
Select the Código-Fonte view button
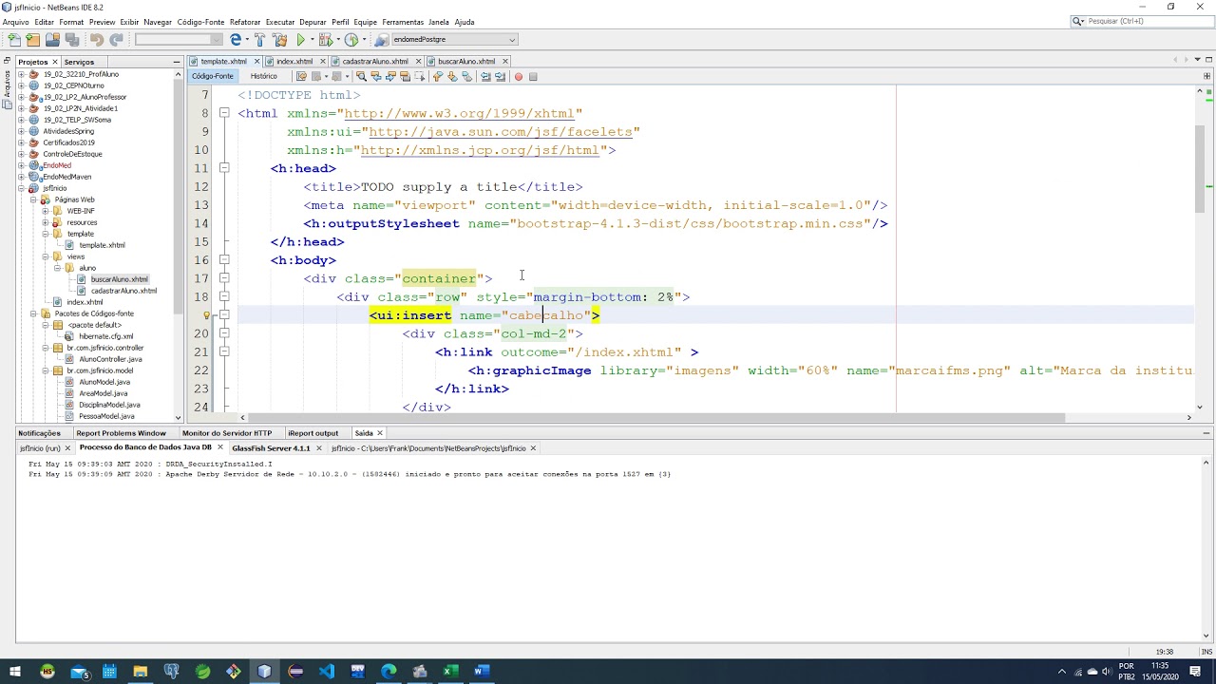click(x=212, y=76)
